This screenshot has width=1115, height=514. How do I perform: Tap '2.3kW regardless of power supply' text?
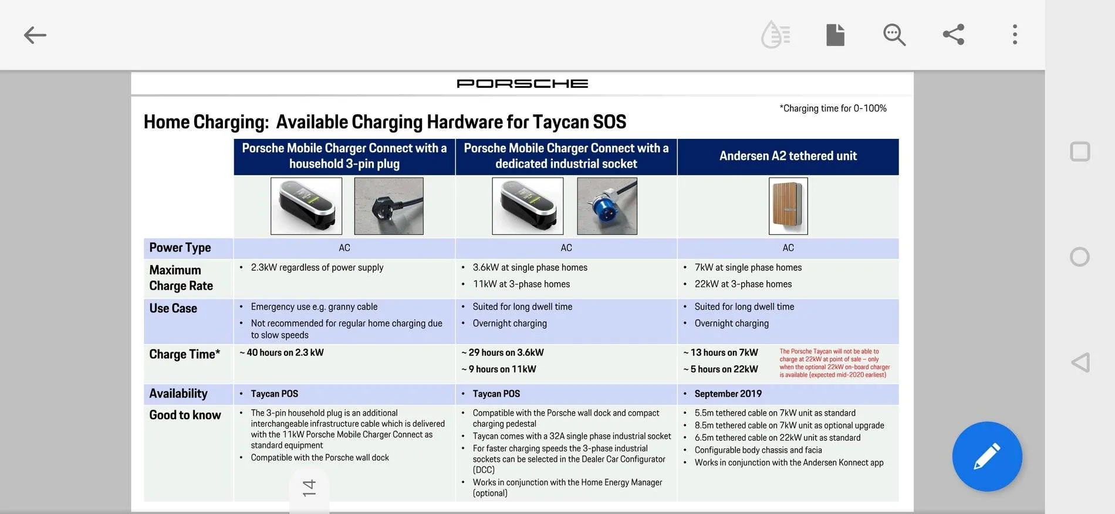pyautogui.click(x=317, y=267)
